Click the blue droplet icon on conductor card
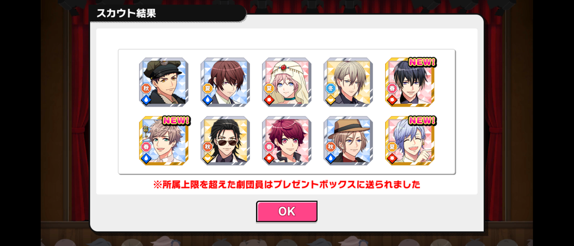This screenshot has width=574, height=246. 146,100
